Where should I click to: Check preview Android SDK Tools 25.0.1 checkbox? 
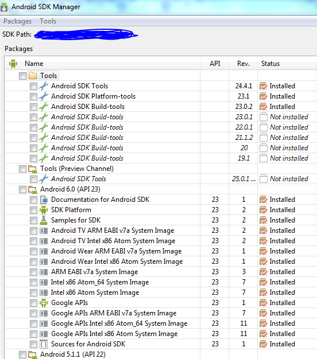point(33,179)
